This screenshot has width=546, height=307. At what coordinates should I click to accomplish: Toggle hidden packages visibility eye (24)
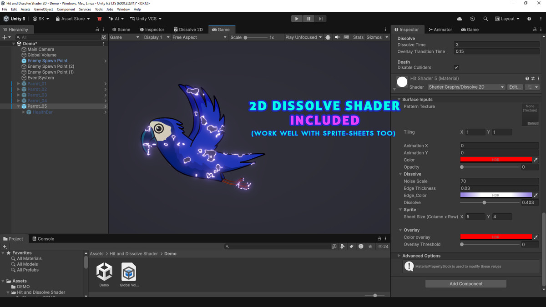pyautogui.click(x=383, y=247)
